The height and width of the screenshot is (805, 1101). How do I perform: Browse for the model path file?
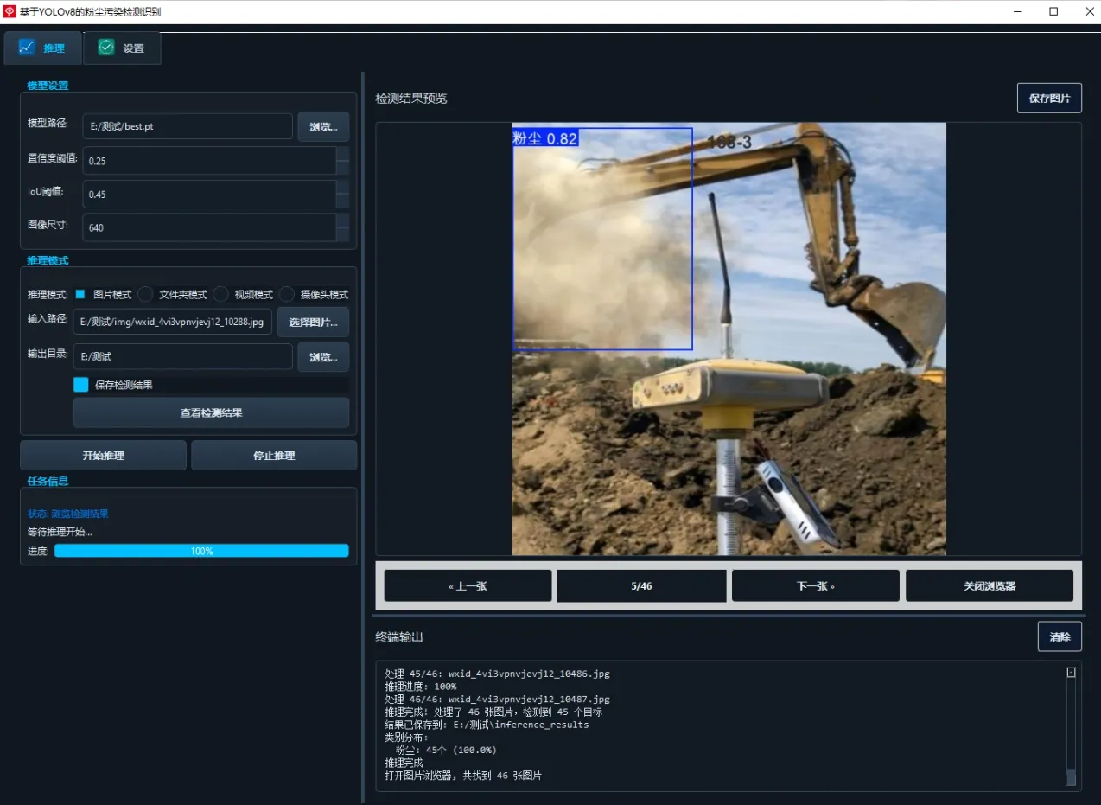point(323,126)
